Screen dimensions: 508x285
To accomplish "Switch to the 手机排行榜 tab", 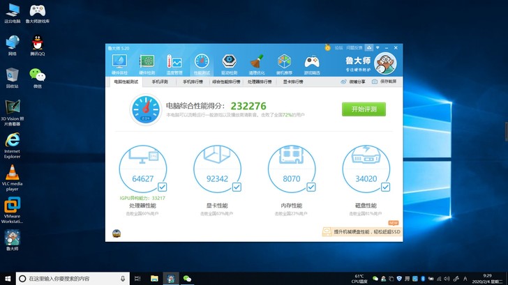I will (193, 82).
